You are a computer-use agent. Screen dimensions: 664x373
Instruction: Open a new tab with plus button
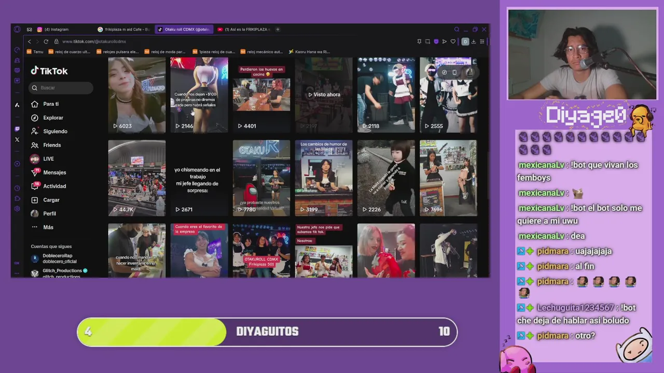[x=278, y=30]
